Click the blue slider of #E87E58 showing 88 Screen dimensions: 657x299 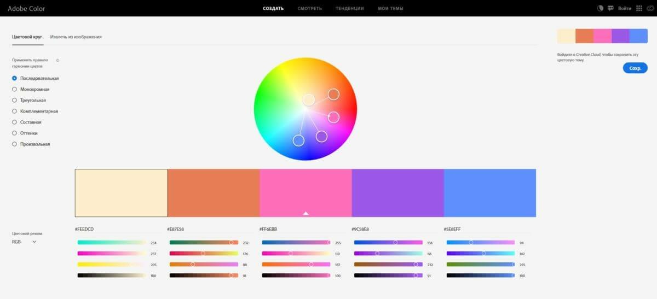204,264
